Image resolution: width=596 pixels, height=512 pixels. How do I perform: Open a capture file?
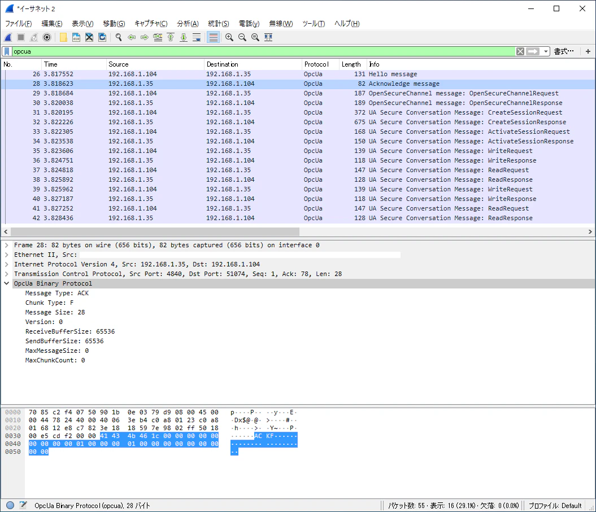pyautogui.click(x=63, y=37)
